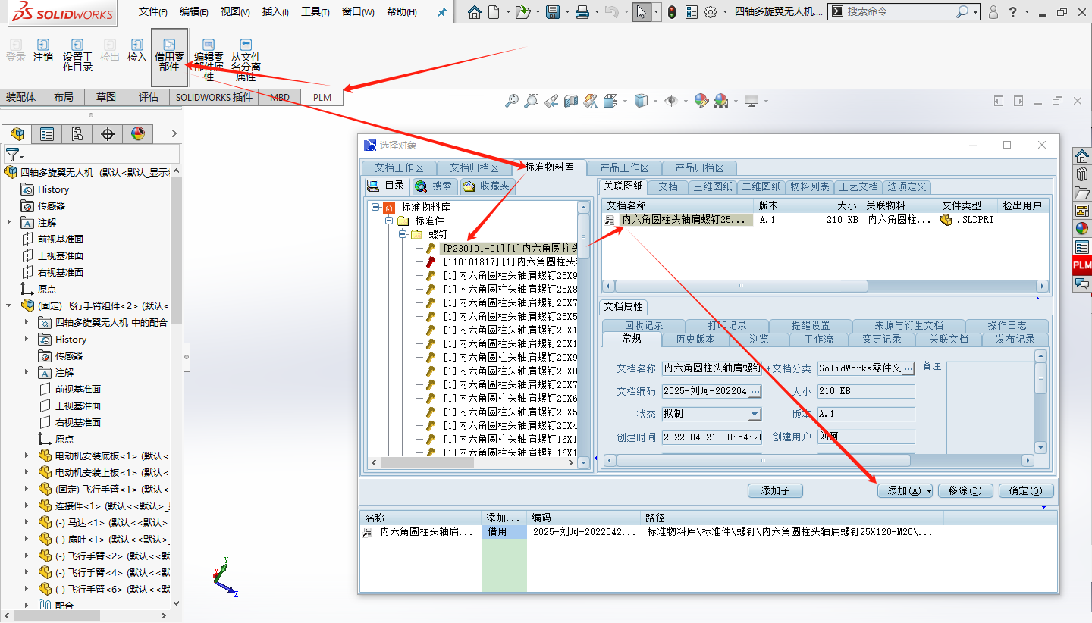Open ConfigurationManager tab icon
Image resolution: width=1092 pixels, height=623 pixels.
click(x=77, y=134)
